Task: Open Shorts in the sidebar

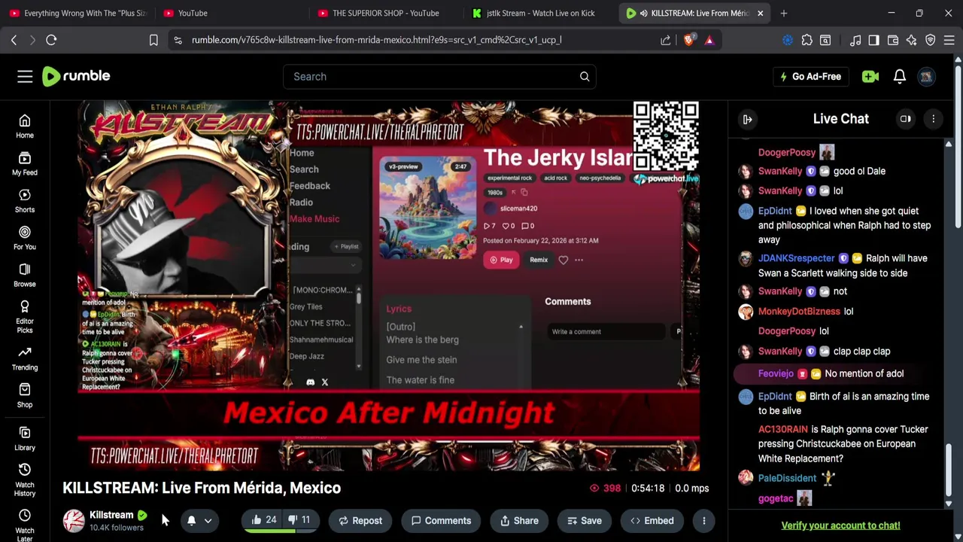Action: [x=25, y=200]
